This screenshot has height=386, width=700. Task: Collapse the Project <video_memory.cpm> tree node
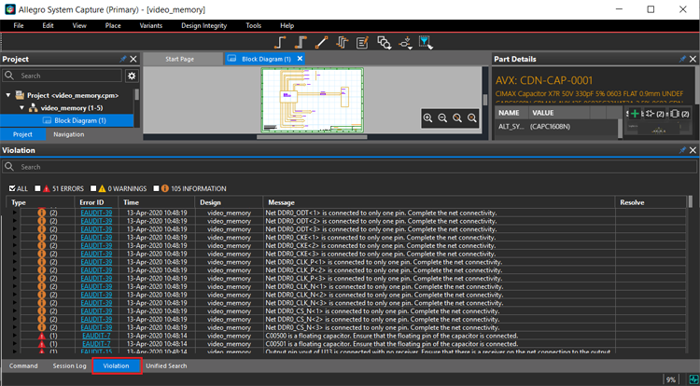pyautogui.click(x=8, y=95)
